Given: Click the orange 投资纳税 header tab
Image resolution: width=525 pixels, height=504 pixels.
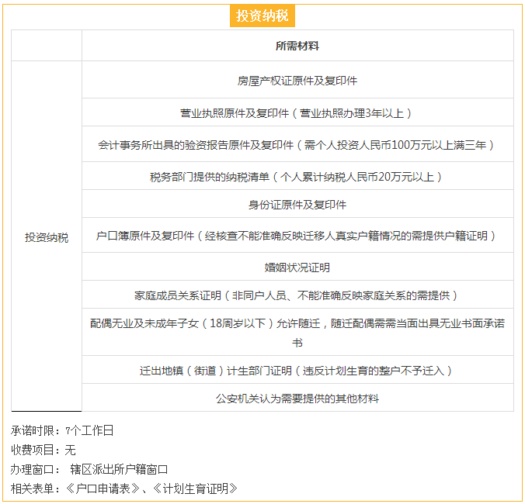Looking at the screenshot, I should tap(262, 16).
